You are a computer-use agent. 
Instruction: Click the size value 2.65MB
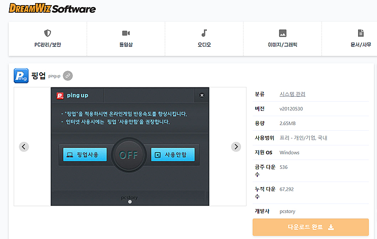[x=287, y=124]
